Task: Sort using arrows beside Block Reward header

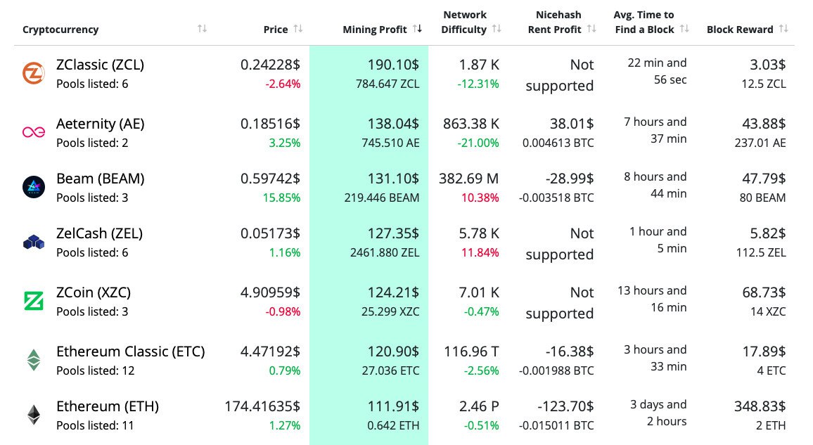Action: coord(783,29)
